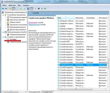The width and height of the screenshot is (110, 93).
Task: Click the Производительность icon in tree
Action: coord(8,27)
